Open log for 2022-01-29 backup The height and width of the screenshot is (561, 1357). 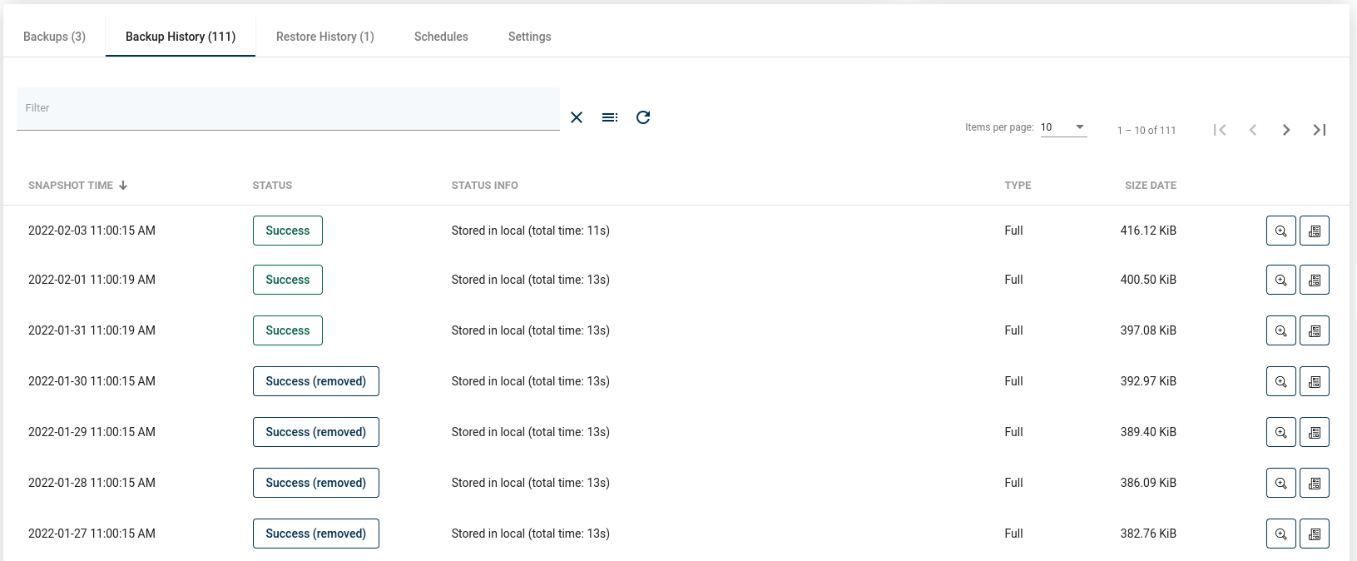[1315, 432]
